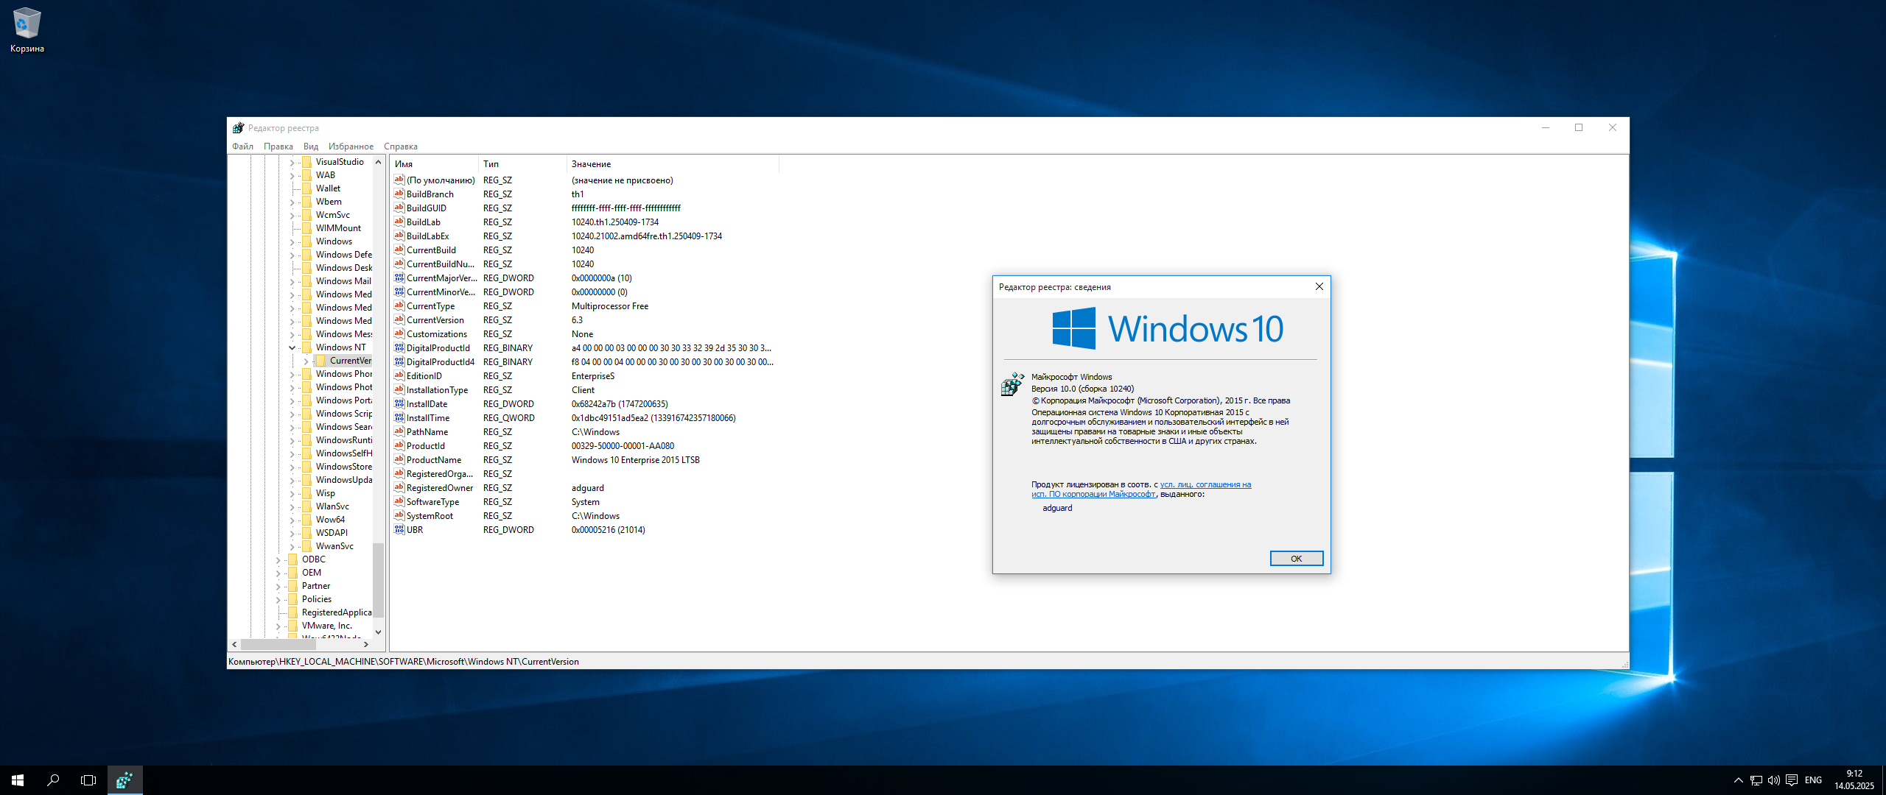Viewport: 1886px width, 795px height.
Task: Click the ODBC folder icon
Action: tap(292, 559)
